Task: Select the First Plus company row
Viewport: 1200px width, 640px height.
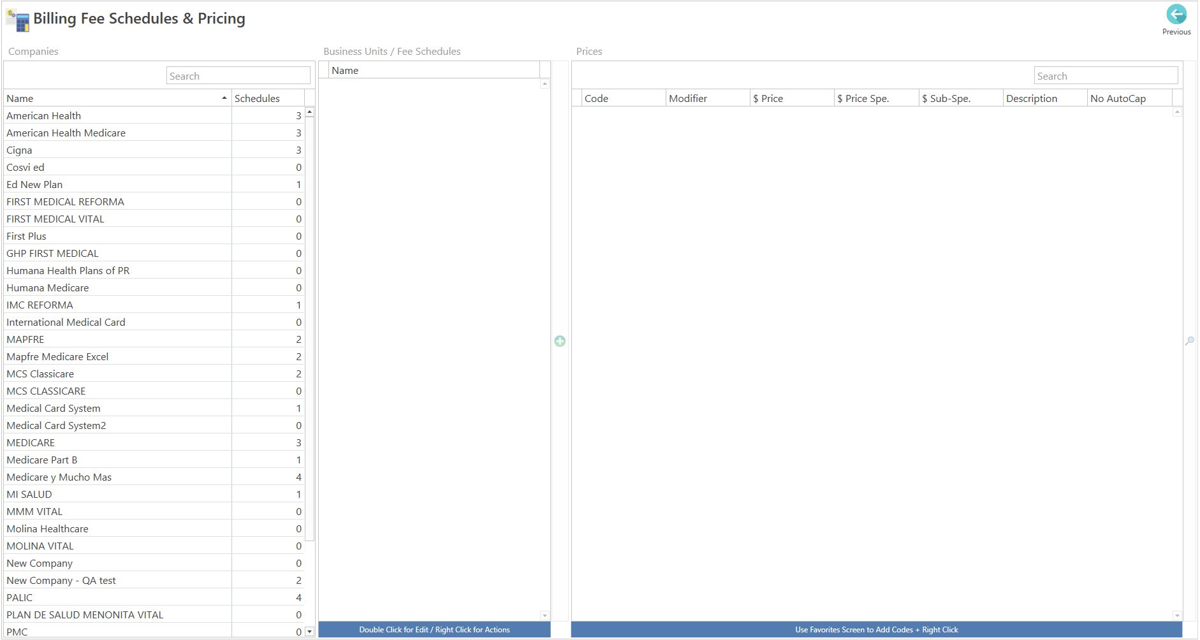Action: click(154, 236)
